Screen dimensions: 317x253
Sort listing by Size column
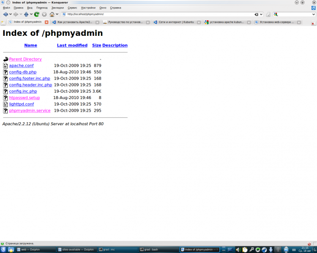click(97, 46)
